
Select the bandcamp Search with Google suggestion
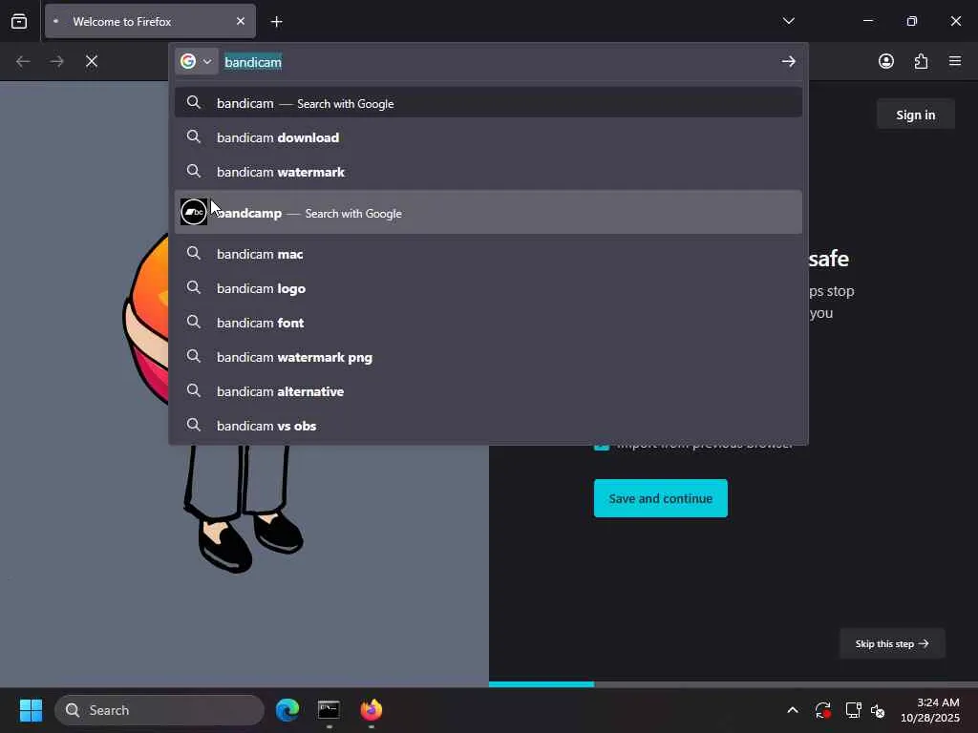click(x=488, y=213)
